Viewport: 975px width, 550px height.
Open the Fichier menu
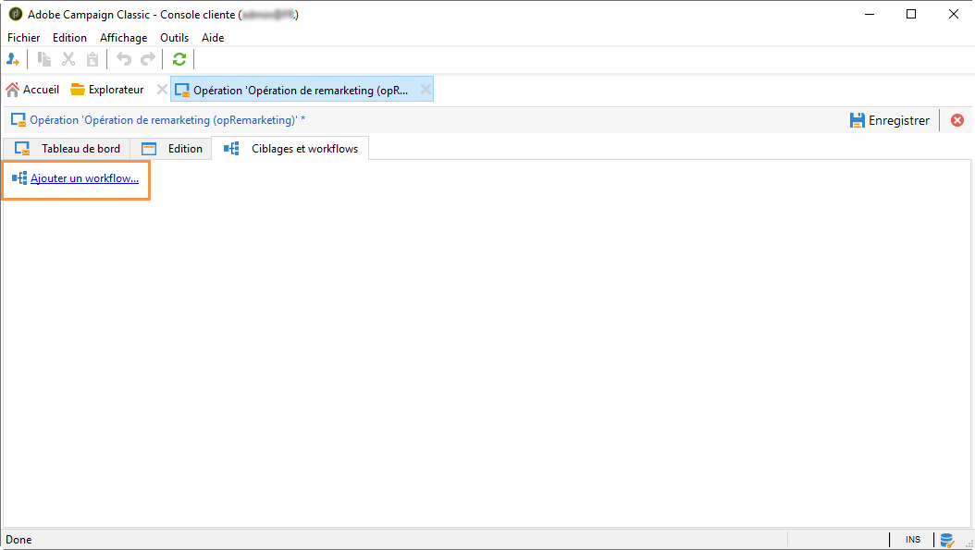[24, 38]
